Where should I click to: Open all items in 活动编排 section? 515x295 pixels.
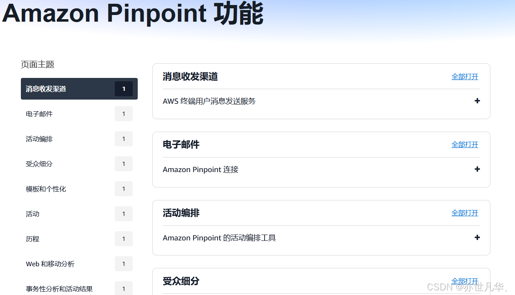[465, 212]
